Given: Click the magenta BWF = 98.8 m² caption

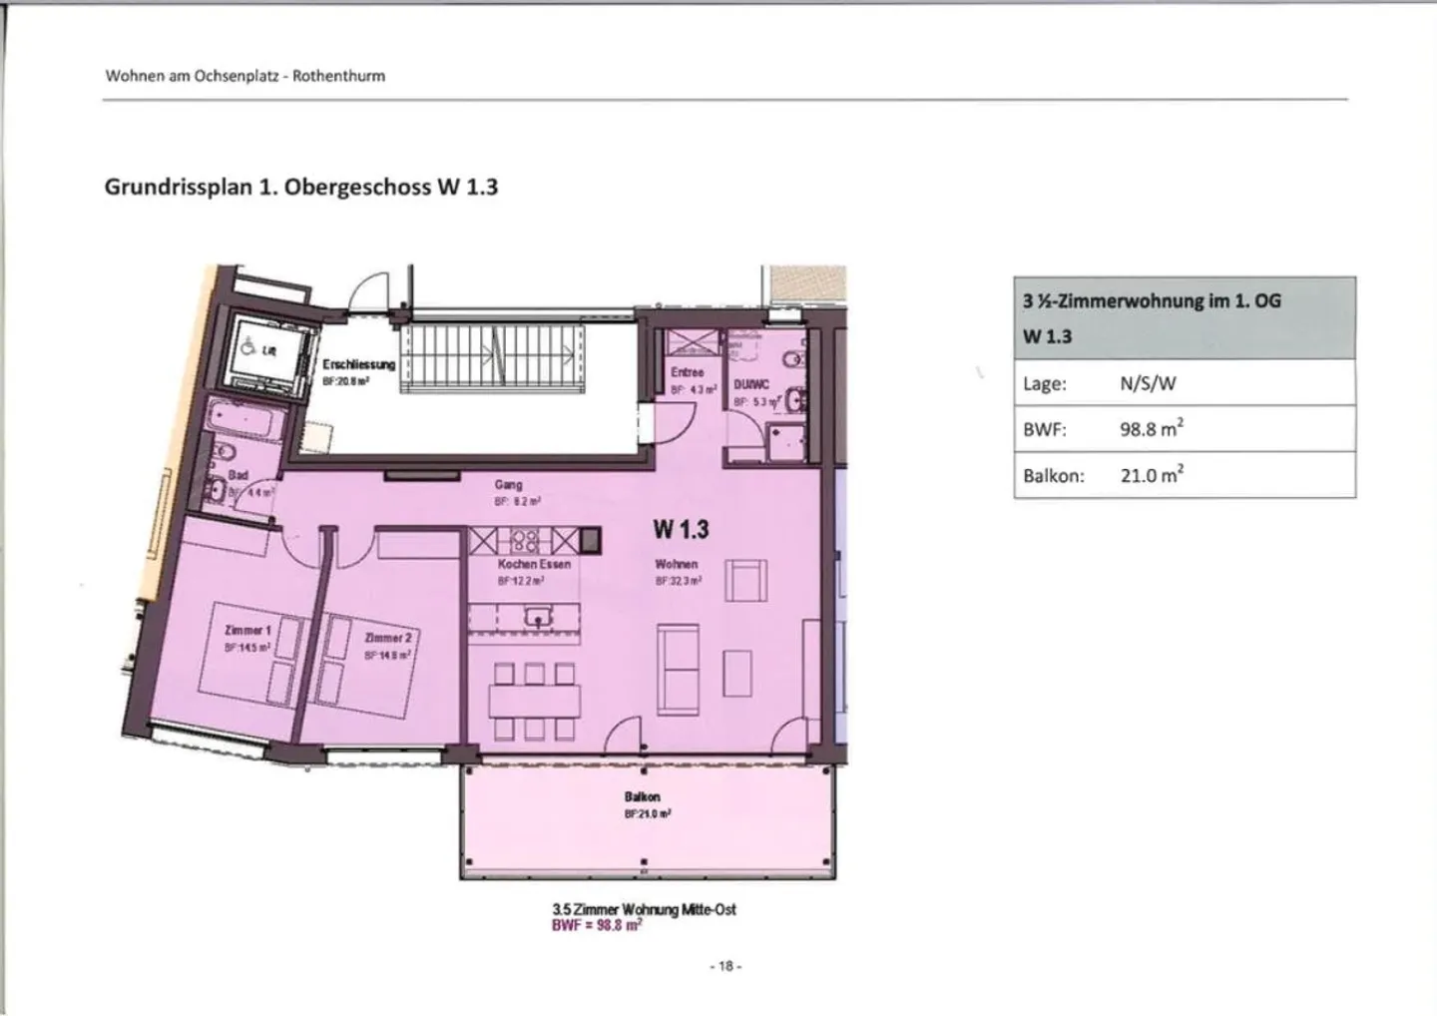Looking at the screenshot, I should (x=597, y=925).
